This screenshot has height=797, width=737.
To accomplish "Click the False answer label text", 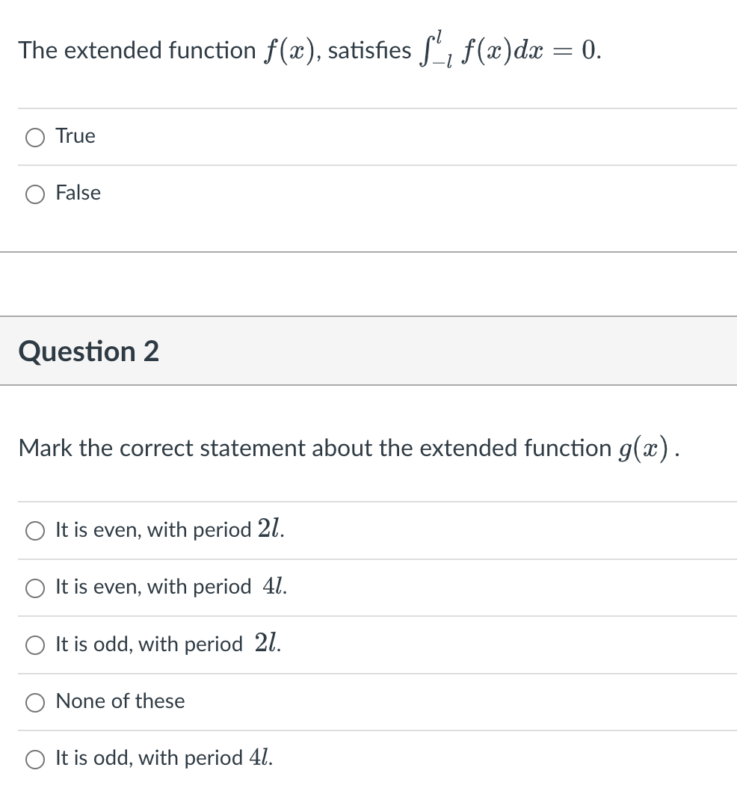I will [77, 193].
